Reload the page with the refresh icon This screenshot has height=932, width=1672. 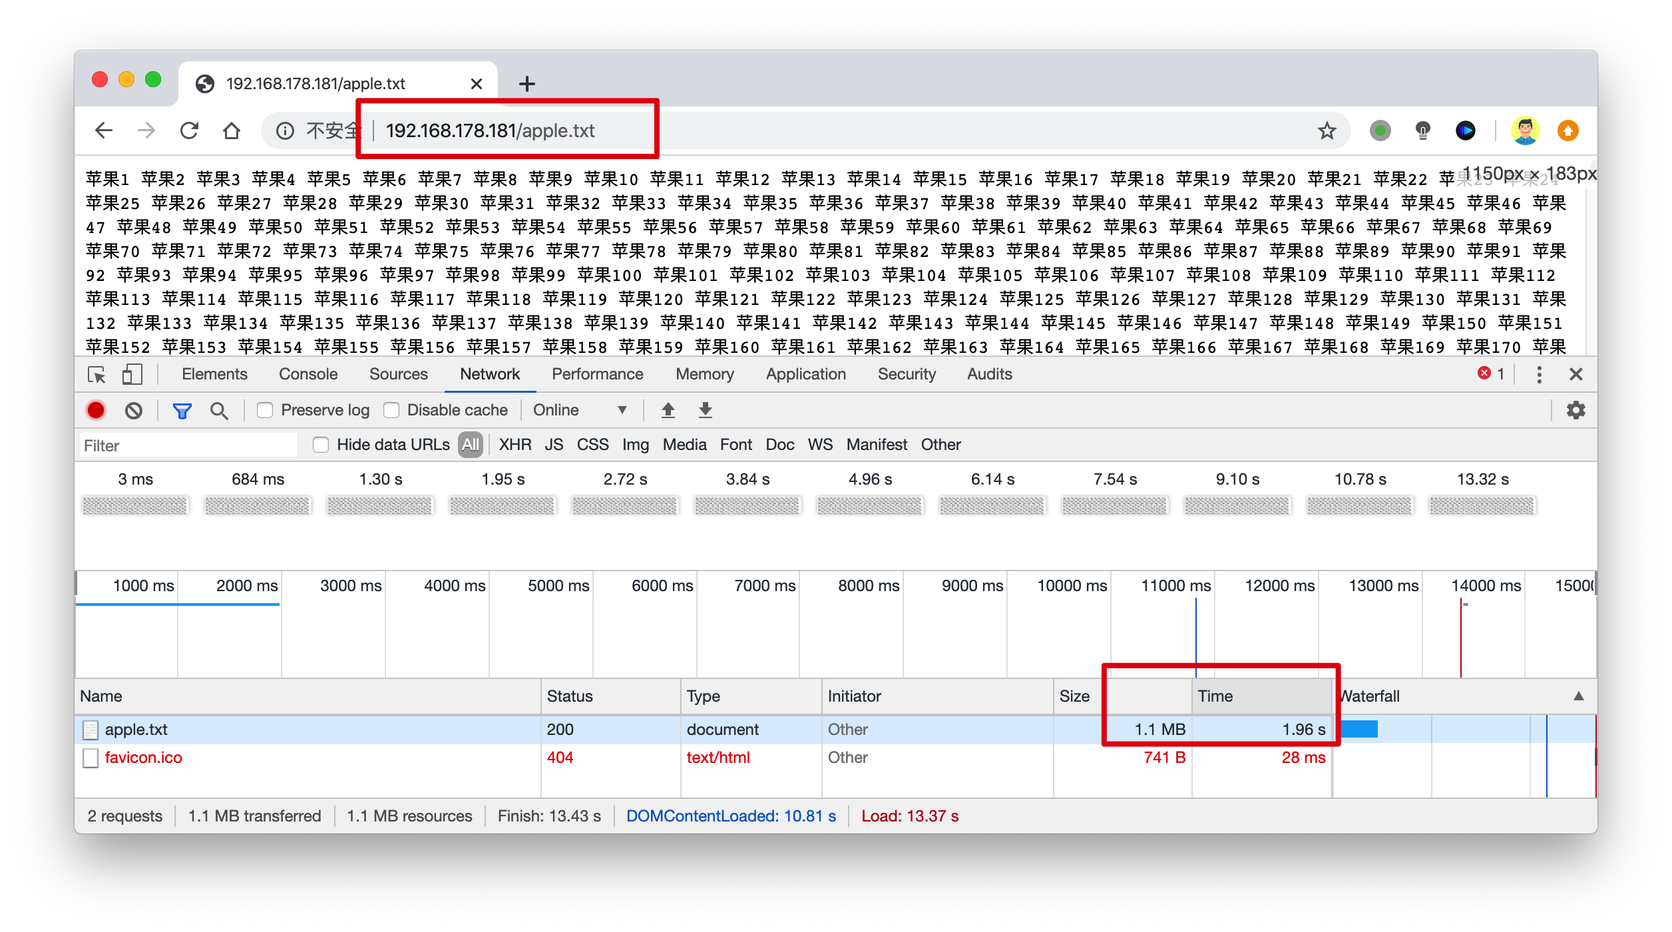pos(190,130)
